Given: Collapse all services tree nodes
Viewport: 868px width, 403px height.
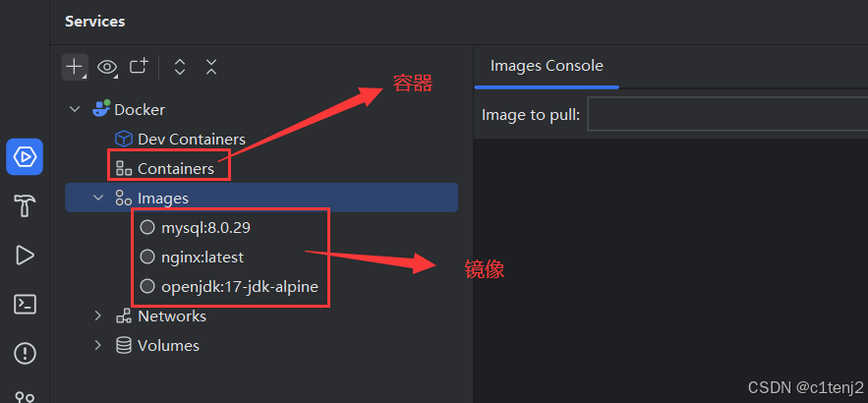Looking at the screenshot, I should click(211, 68).
